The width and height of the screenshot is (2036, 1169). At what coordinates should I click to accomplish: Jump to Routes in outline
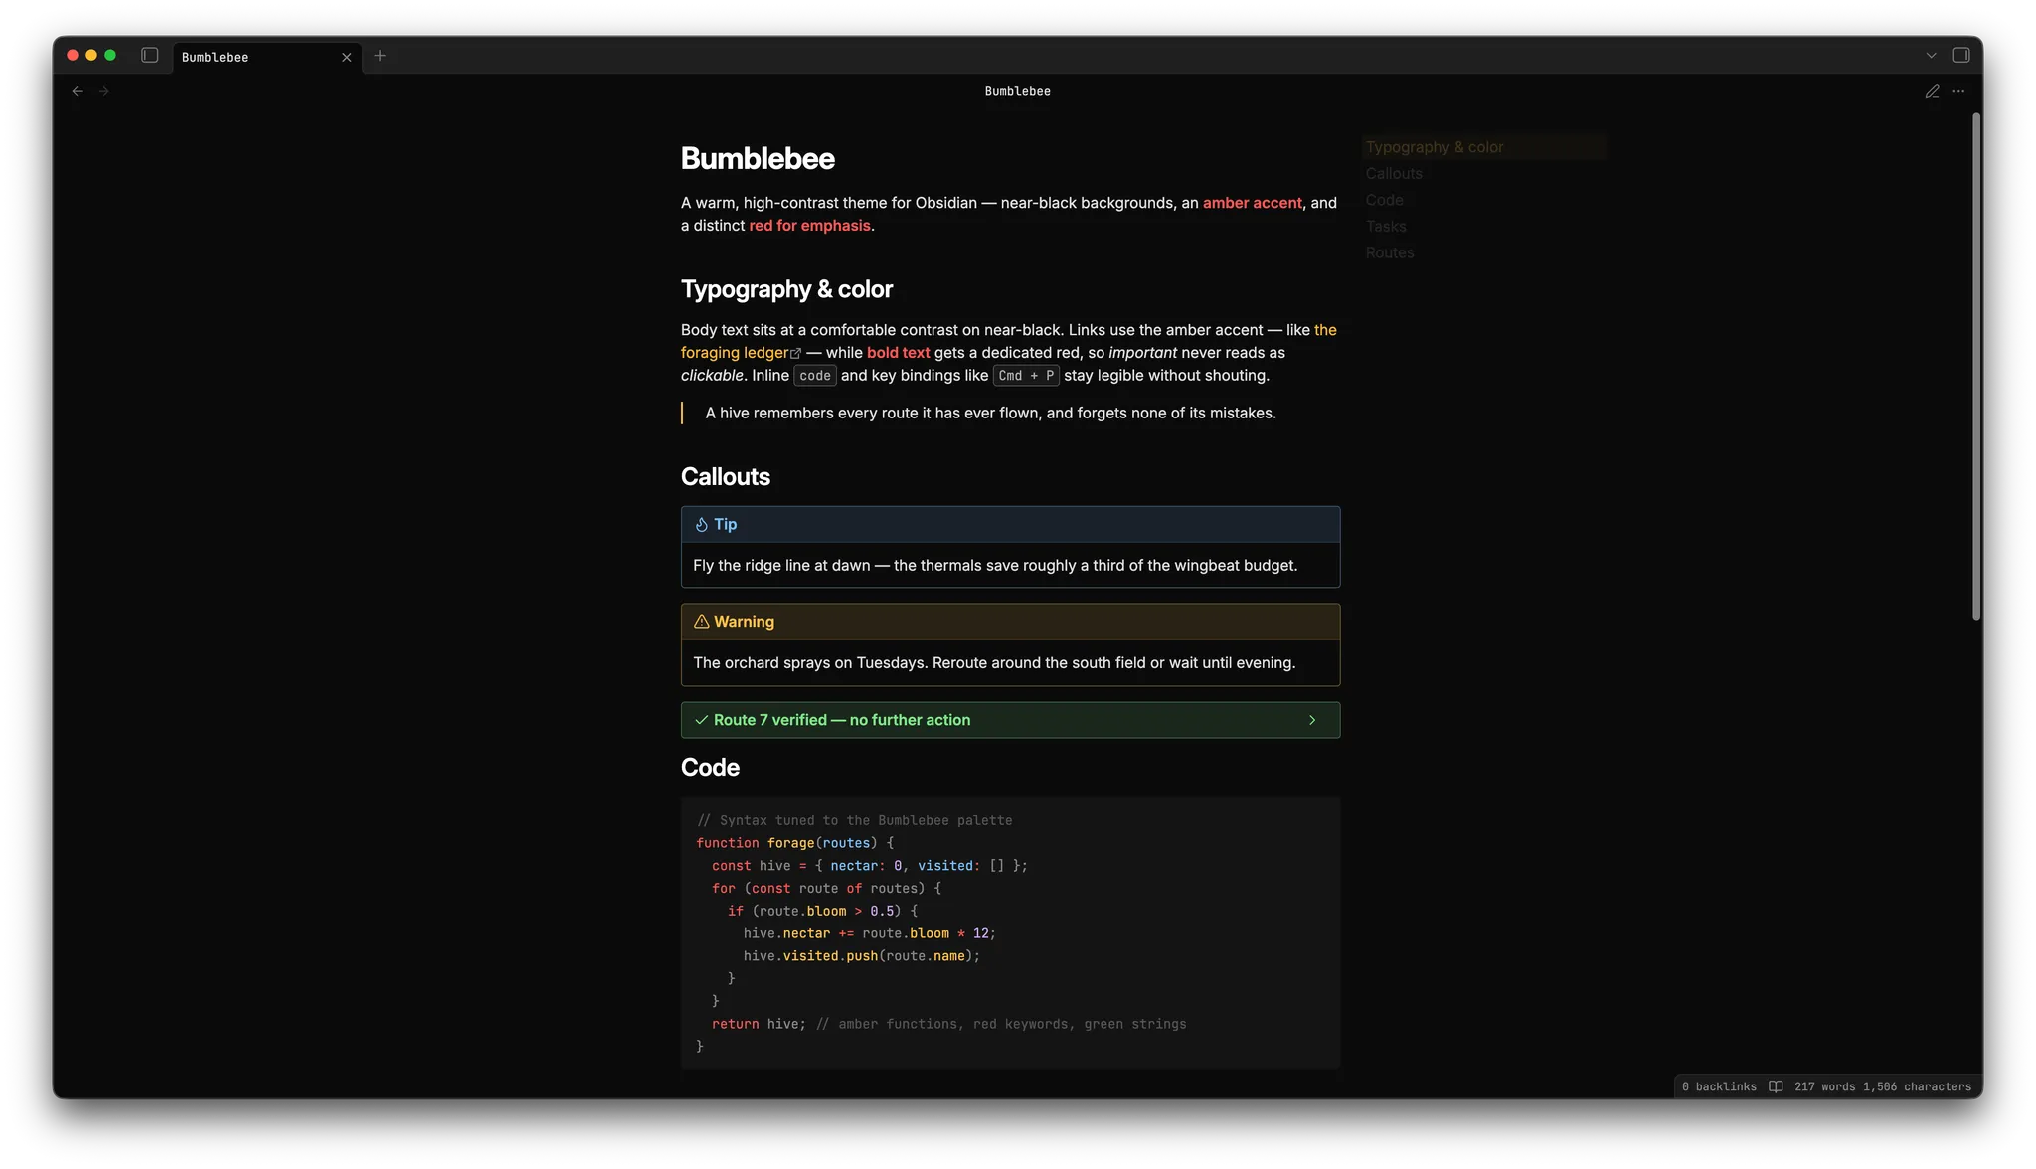(1390, 252)
